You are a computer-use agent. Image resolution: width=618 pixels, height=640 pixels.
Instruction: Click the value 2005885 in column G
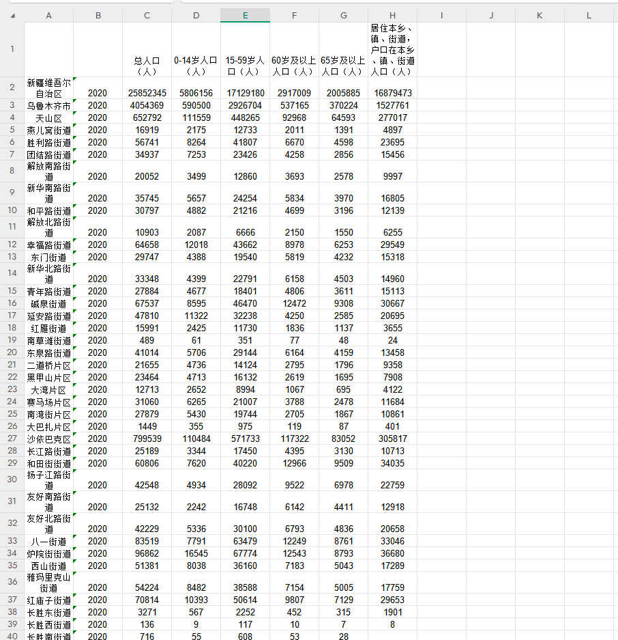(x=344, y=93)
